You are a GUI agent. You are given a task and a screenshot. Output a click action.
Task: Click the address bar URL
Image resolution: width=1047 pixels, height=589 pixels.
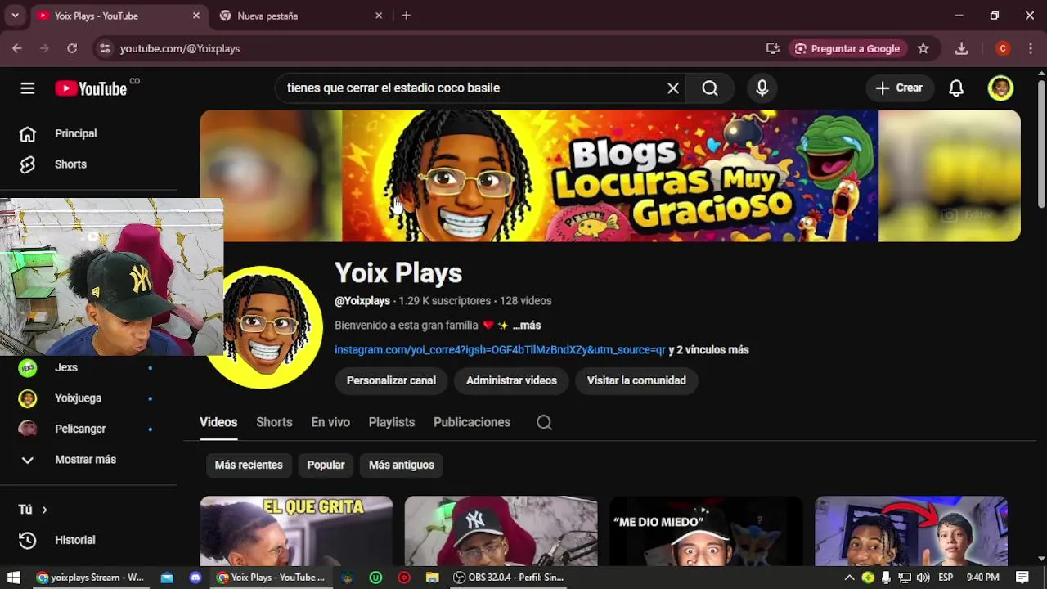[x=180, y=48]
